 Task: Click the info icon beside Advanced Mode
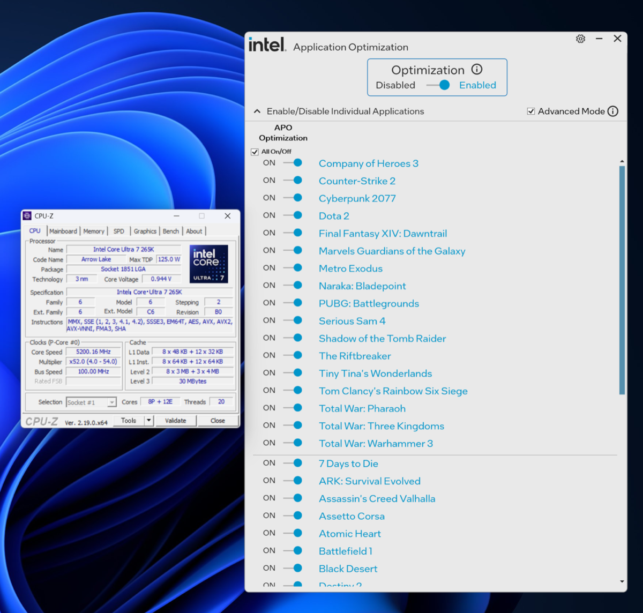pyautogui.click(x=613, y=111)
